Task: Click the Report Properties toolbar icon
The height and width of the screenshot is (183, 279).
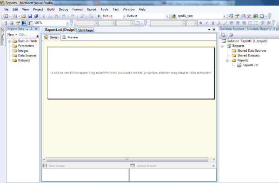Action: point(18,23)
